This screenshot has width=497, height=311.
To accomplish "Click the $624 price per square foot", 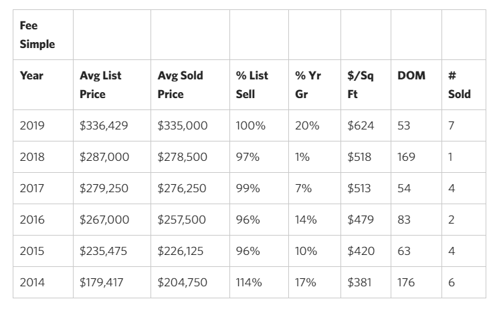I will [x=359, y=125].
